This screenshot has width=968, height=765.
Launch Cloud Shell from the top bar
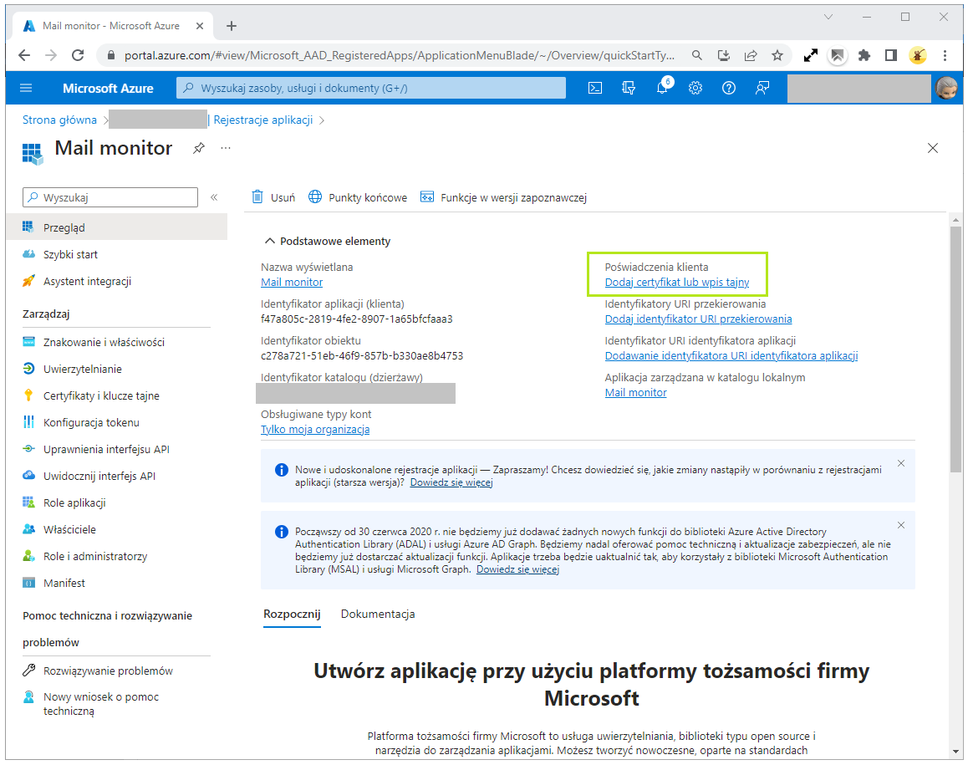pyautogui.click(x=595, y=89)
